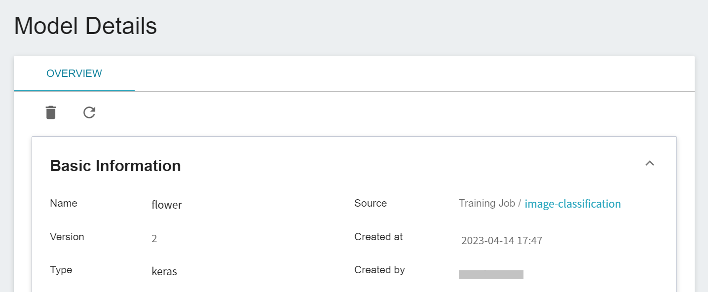The height and width of the screenshot is (292, 708).
Task: Click the Source field label
Action: pyautogui.click(x=371, y=203)
